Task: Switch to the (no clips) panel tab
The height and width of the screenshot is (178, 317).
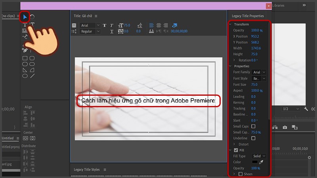Action: [x=8, y=16]
